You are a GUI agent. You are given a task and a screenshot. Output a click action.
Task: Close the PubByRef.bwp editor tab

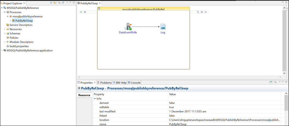coord(100,3)
